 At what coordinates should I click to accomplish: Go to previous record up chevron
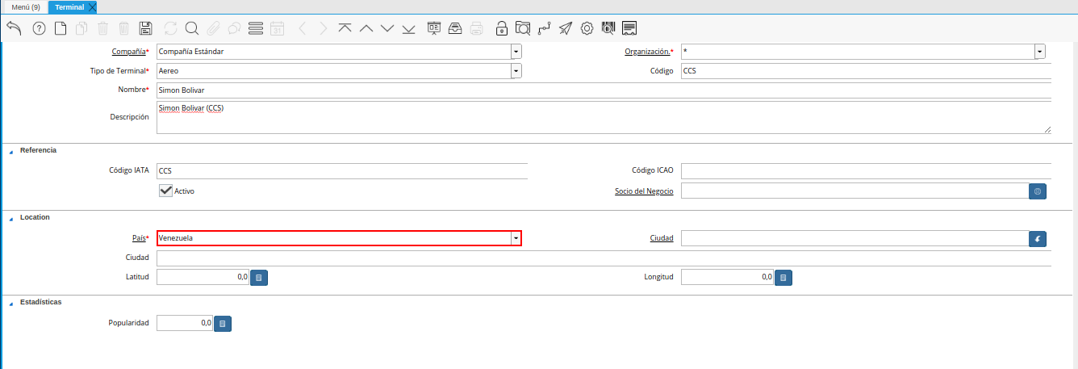click(x=366, y=28)
